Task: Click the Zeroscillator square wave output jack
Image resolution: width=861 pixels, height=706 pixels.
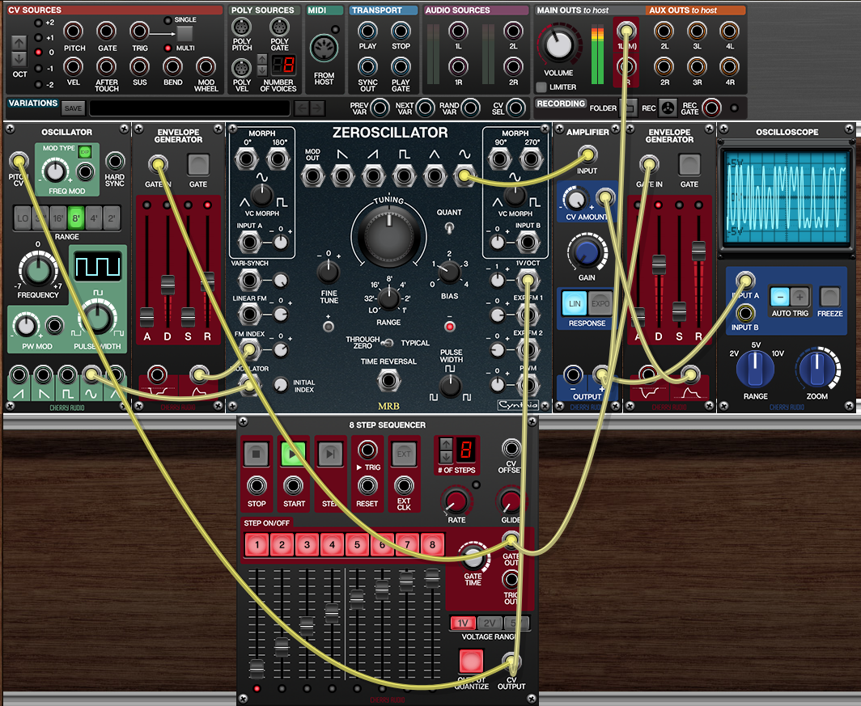Action: (x=404, y=176)
